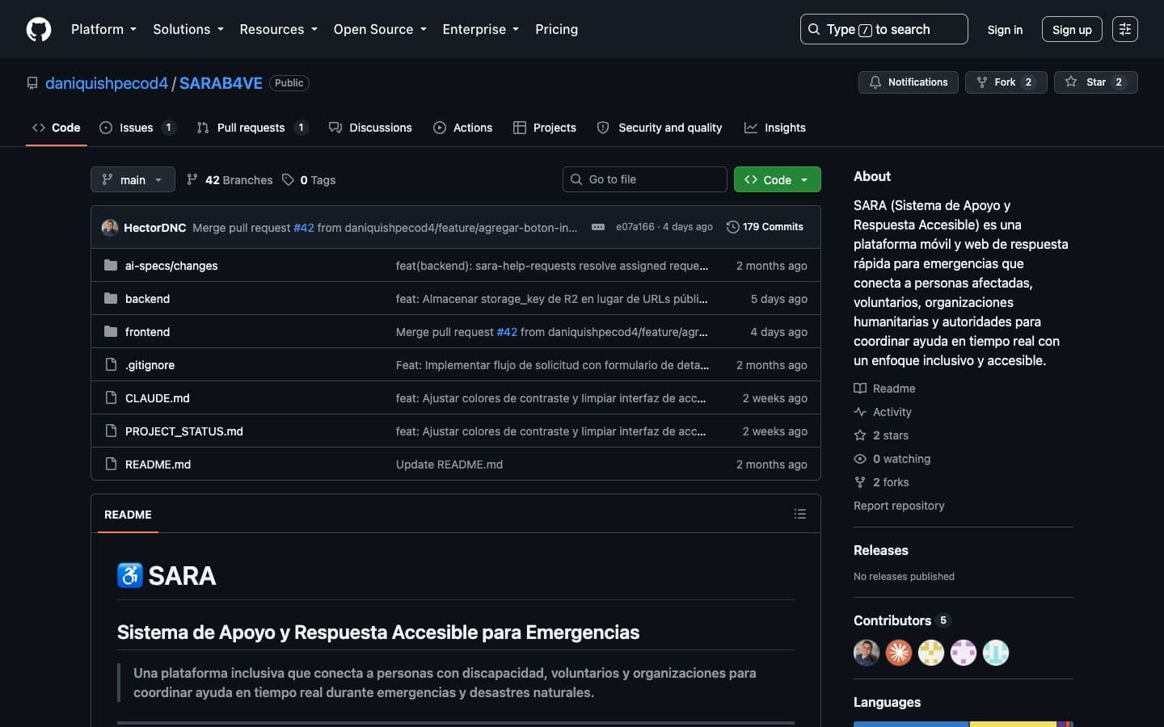
Task: Click the .gitignore file icon
Action: 111,364
